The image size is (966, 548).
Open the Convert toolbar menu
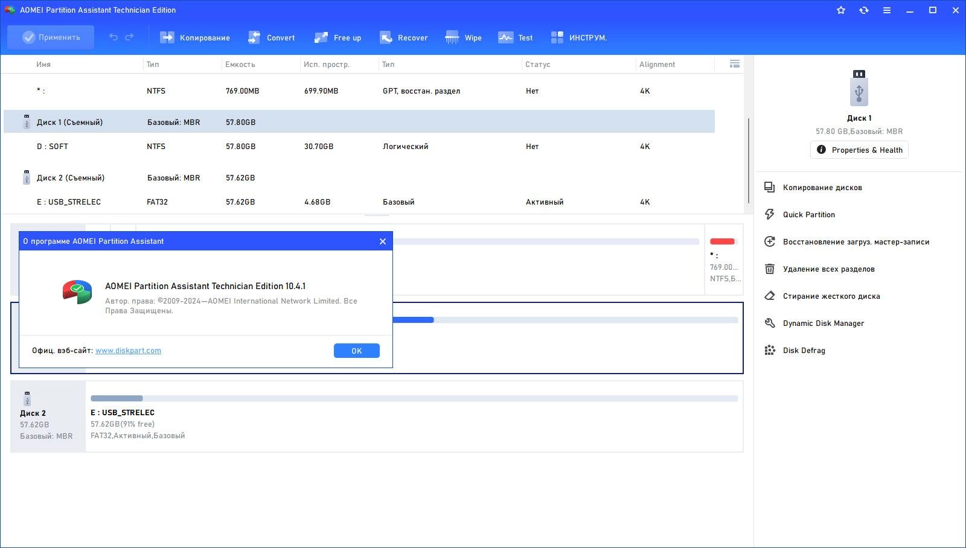coord(271,37)
